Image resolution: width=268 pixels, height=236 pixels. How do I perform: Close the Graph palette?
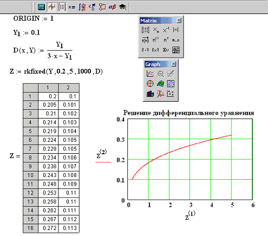tap(174, 64)
